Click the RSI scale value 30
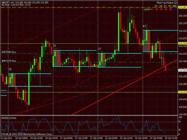 click(180, 130)
